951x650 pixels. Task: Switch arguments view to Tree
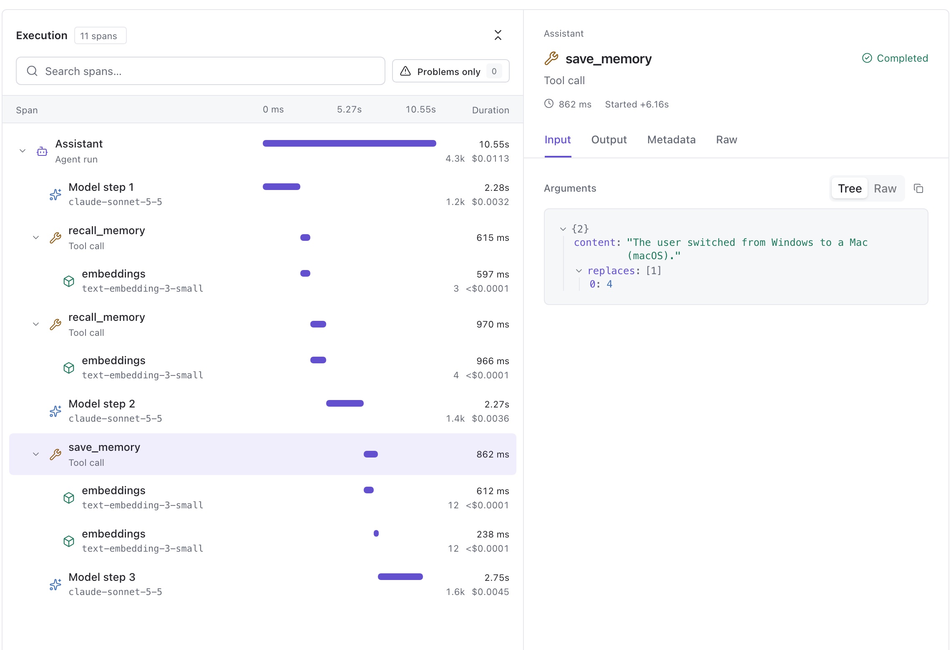850,189
